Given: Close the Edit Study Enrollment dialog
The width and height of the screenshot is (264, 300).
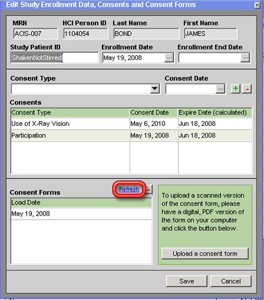Looking at the screenshot, I should 257,5.
